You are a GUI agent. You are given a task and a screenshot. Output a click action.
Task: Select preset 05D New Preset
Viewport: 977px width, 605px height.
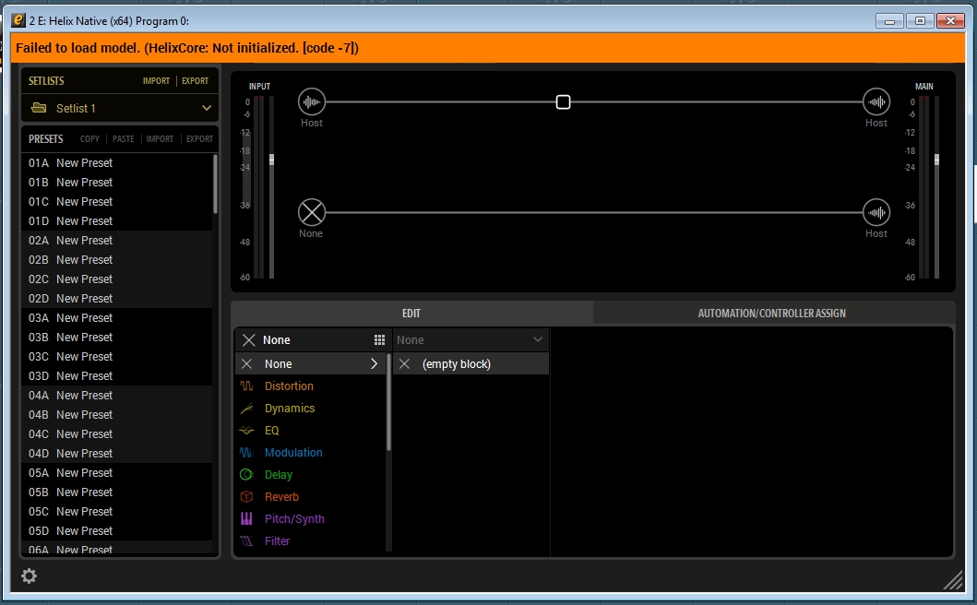[117, 530]
